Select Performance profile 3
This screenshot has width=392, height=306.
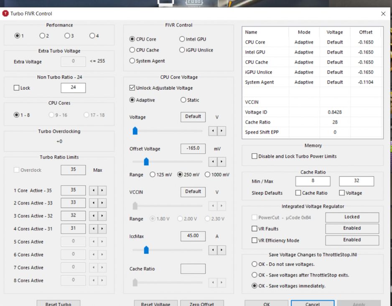coord(67,36)
